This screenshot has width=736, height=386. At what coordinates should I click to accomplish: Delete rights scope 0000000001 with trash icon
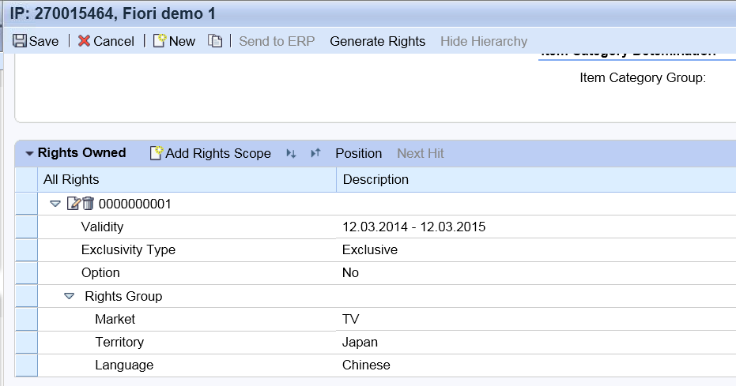click(x=88, y=204)
